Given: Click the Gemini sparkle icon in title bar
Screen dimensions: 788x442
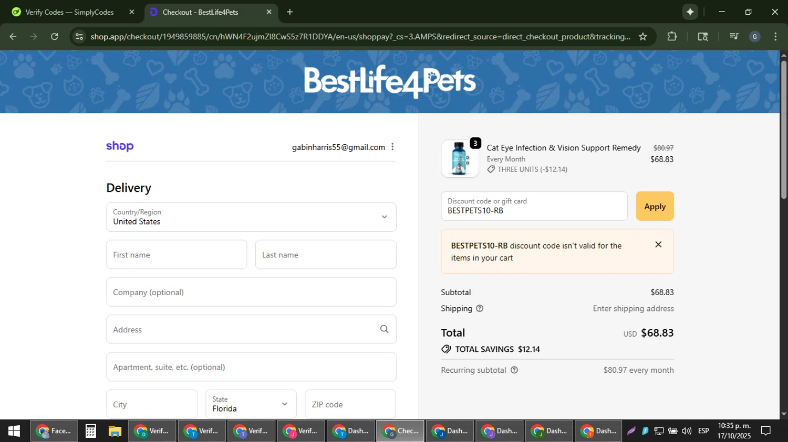Looking at the screenshot, I should click(x=690, y=12).
